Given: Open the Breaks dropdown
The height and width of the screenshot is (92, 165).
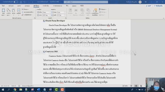Looking at the screenshot, I should (26, 9).
